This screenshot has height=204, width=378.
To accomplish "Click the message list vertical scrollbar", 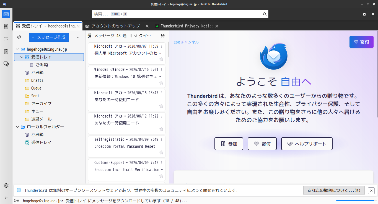I will (x=168, y=49).
